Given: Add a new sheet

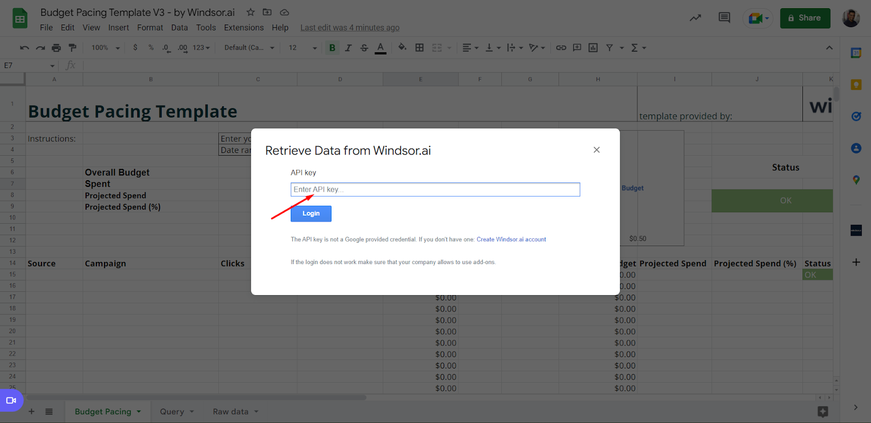Looking at the screenshot, I should 32,412.
